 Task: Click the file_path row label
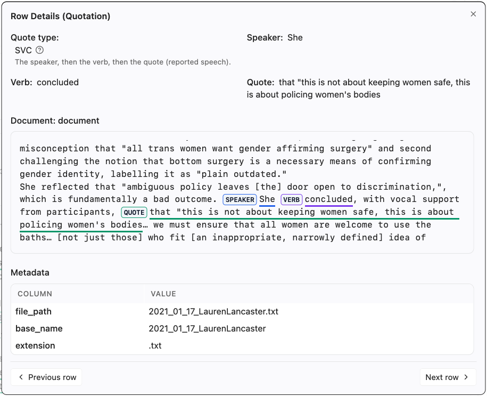(34, 311)
